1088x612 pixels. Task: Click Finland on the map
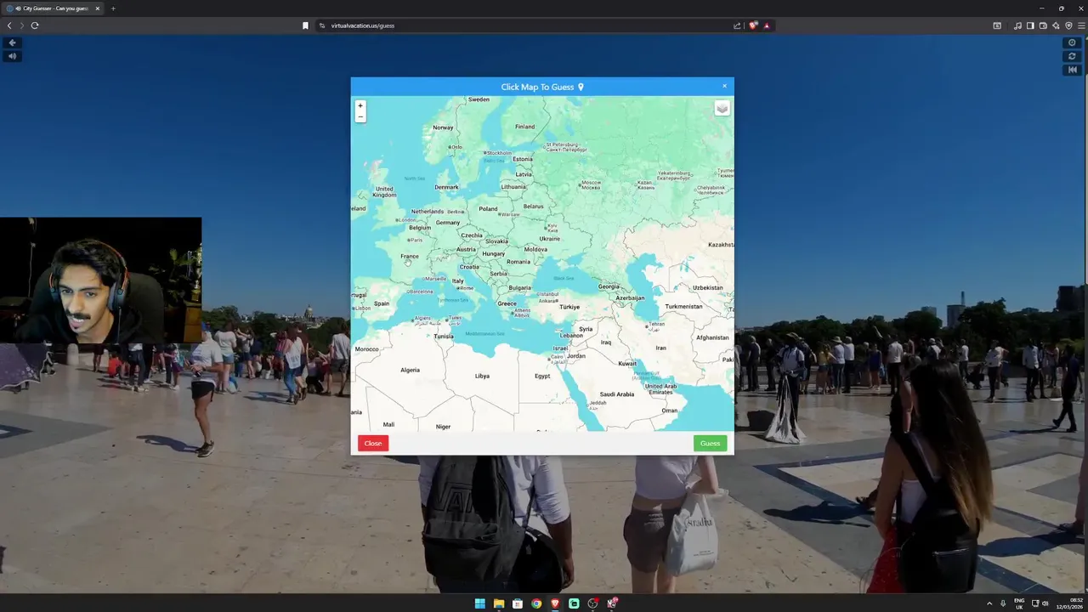point(524,127)
